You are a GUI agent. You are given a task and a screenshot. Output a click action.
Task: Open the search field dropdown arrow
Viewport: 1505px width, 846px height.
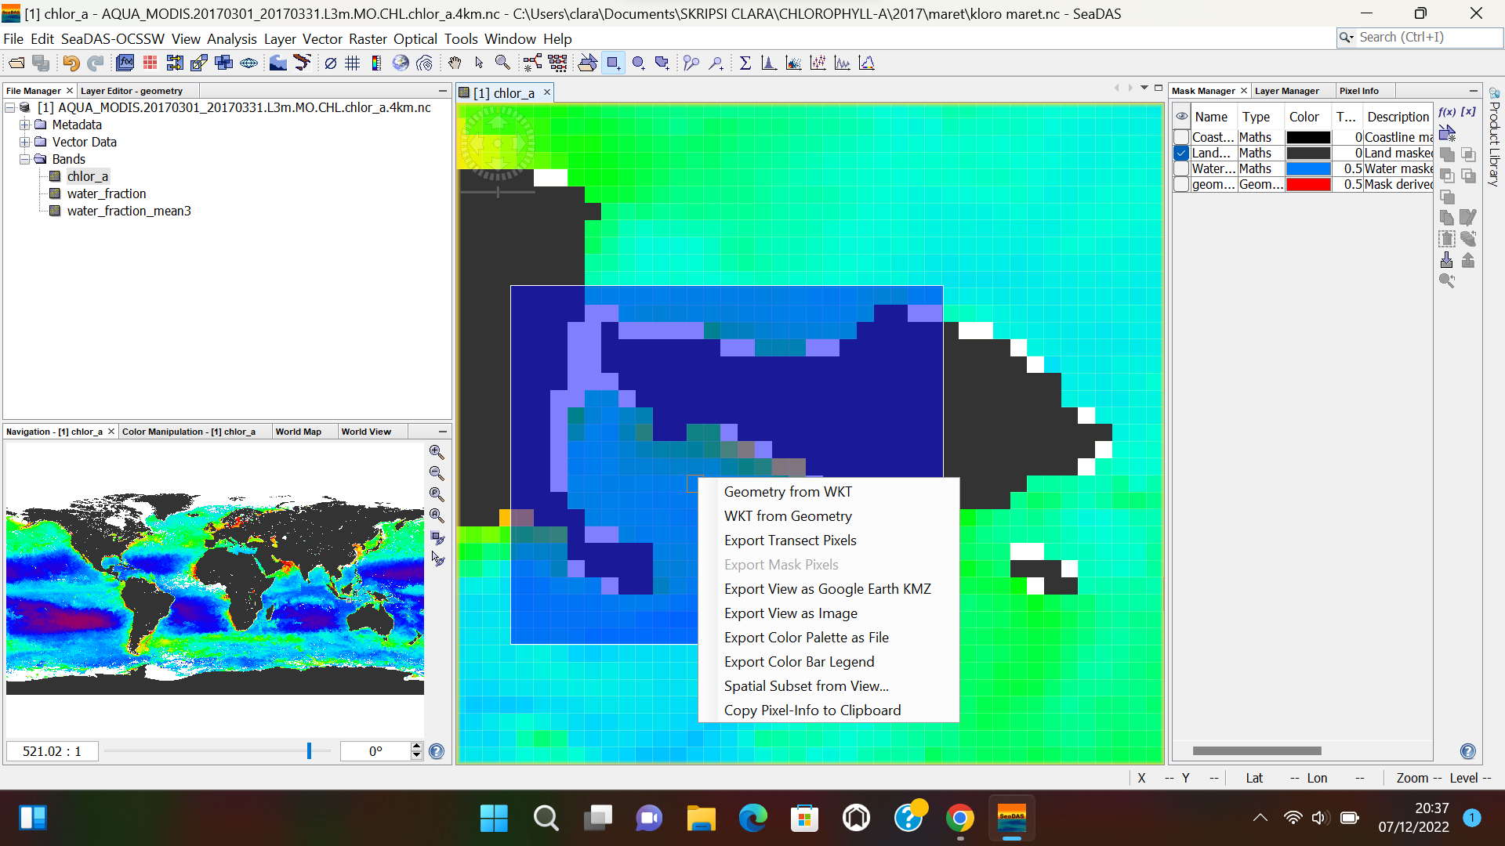pyautogui.click(x=1347, y=38)
